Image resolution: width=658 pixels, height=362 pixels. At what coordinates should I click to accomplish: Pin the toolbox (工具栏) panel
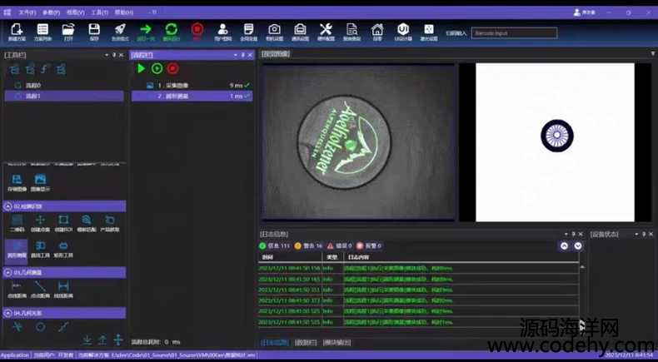pos(114,55)
